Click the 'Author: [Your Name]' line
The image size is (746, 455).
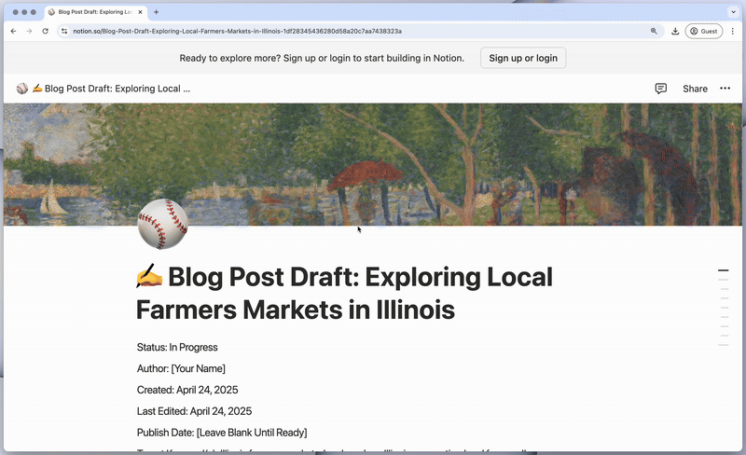[x=181, y=369]
